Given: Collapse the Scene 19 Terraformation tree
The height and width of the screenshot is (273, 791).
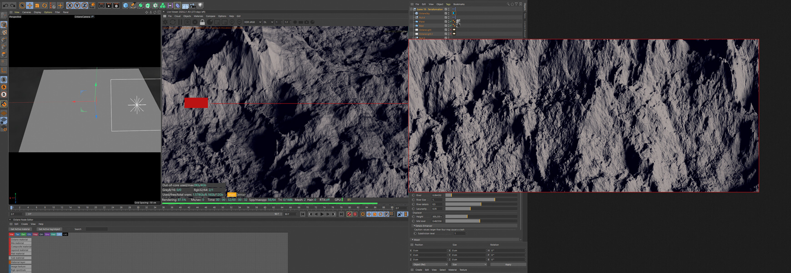Looking at the screenshot, I should [x=412, y=9].
